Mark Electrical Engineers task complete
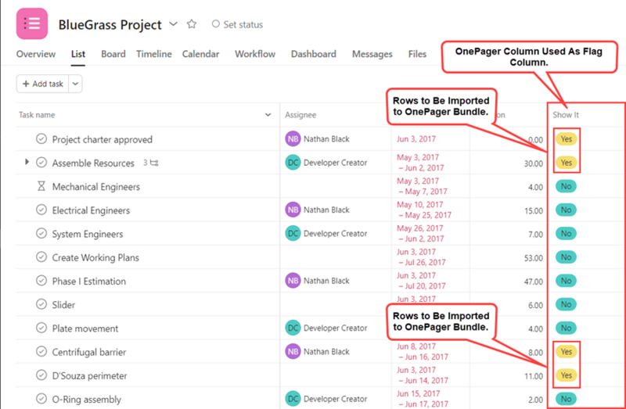 41,210
